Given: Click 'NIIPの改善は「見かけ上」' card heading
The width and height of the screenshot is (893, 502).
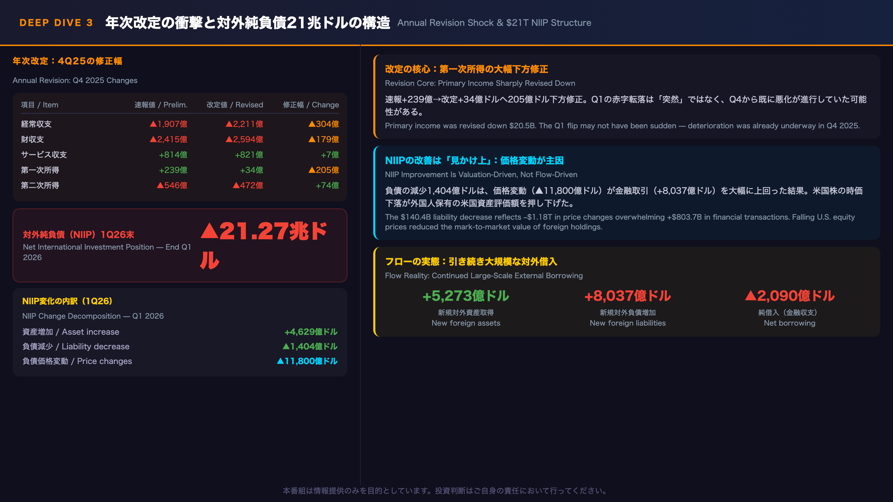Looking at the screenshot, I should tap(474, 160).
